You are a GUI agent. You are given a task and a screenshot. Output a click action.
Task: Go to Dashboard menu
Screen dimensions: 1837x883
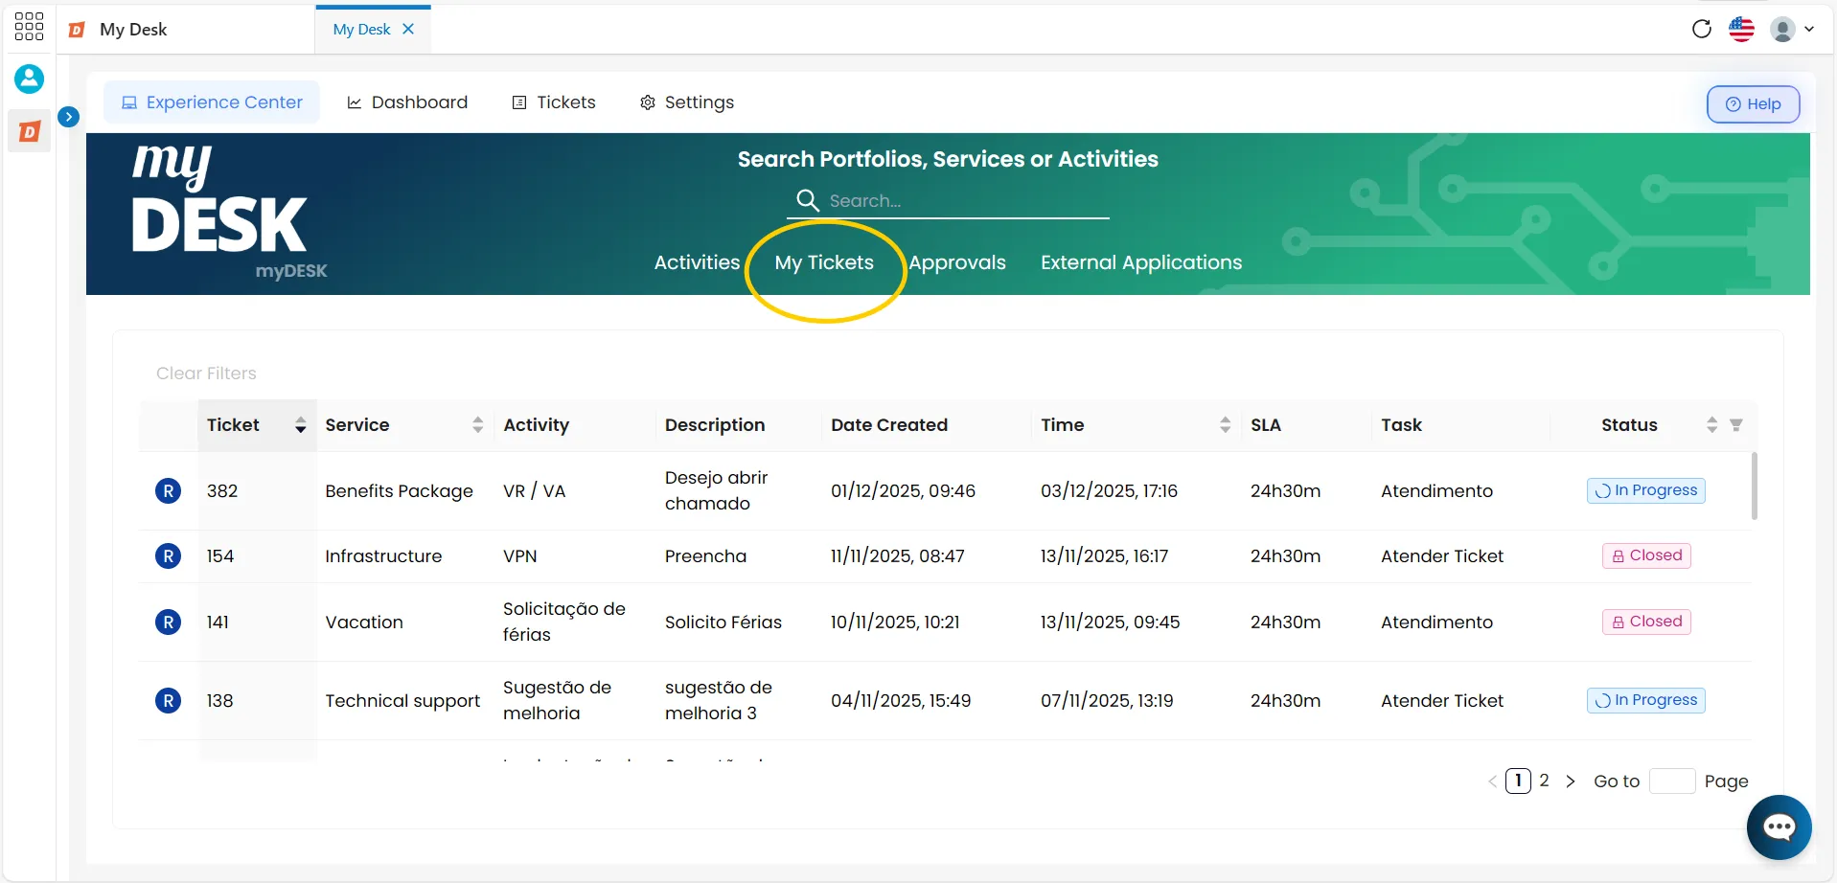coord(407,102)
